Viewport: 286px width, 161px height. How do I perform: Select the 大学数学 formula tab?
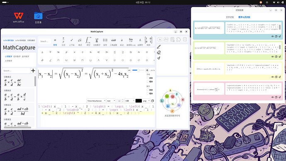[8, 61]
